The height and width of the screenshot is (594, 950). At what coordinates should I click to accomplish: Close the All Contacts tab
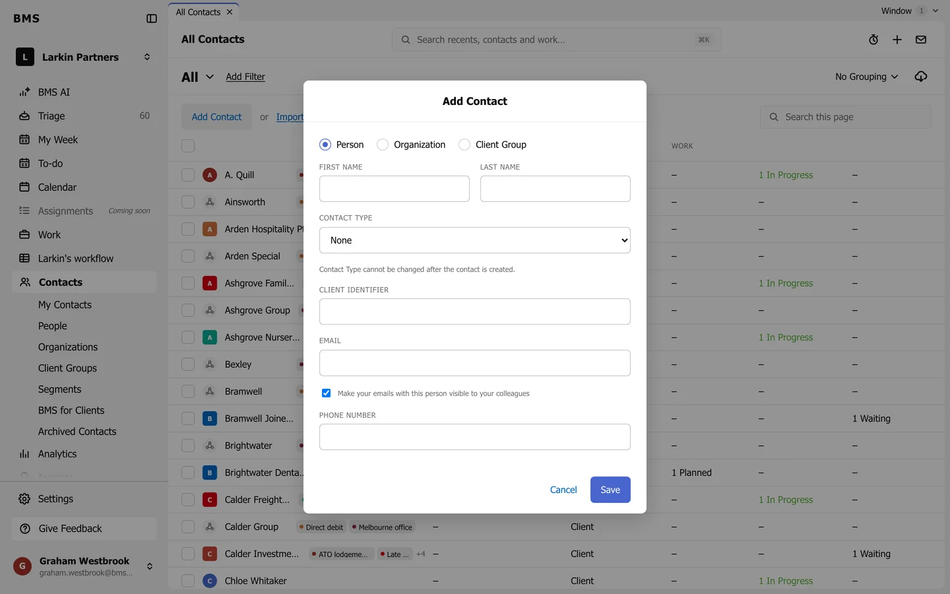[x=230, y=12]
